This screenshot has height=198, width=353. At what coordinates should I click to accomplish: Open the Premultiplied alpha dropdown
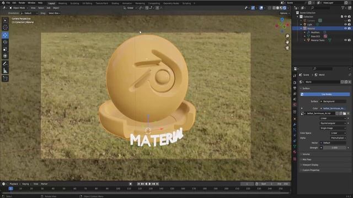point(338,138)
